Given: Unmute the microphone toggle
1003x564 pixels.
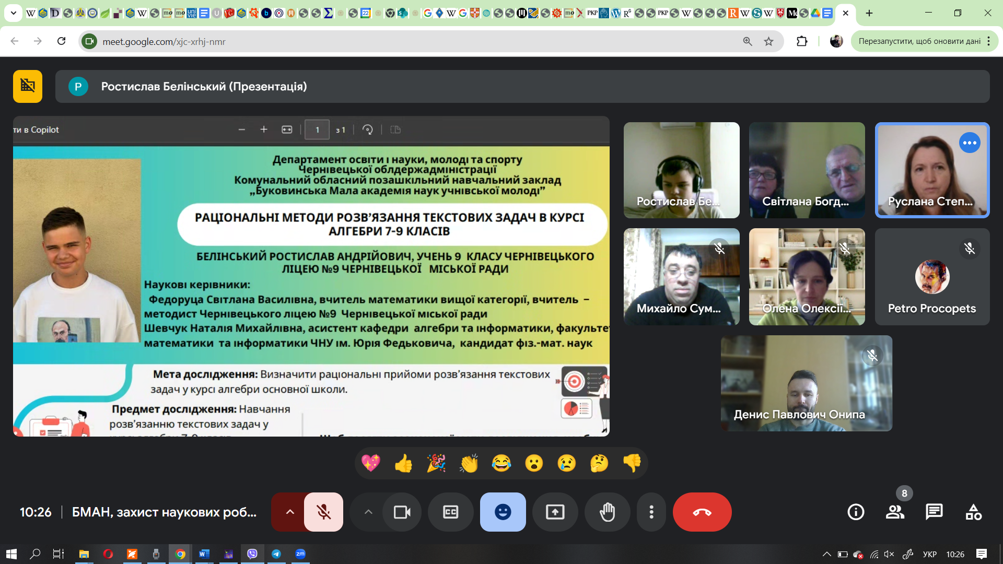Looking at the screenshot, I should coord(324,512).
